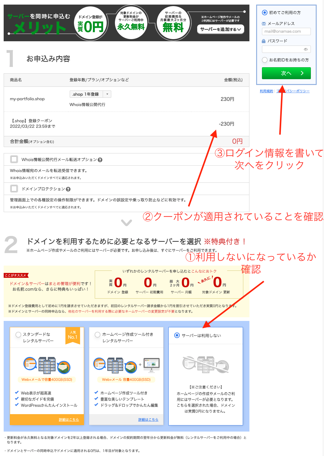Screen dimensions: 324x456
Task: Click the envelope icon beside メールアドレス
Action: pos(263,23)
